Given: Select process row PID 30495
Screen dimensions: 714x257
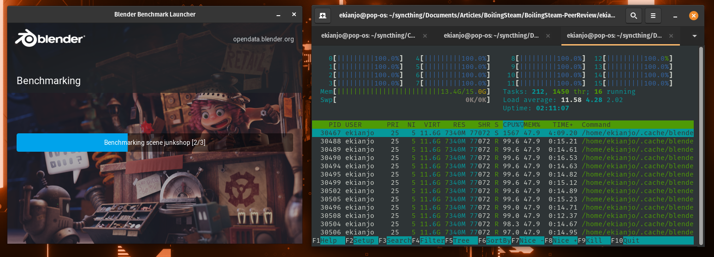Looking at the screenshot, I should [503, 174].
